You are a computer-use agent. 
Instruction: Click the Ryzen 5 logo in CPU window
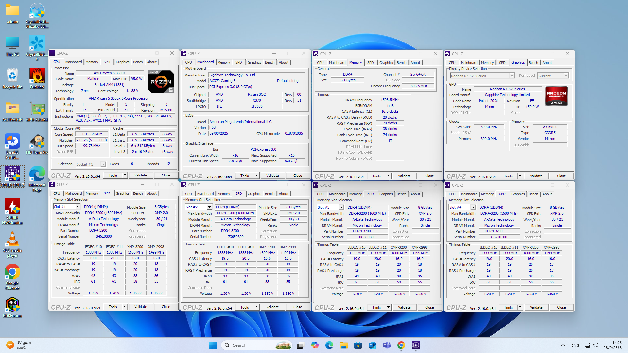coord(161,82)
